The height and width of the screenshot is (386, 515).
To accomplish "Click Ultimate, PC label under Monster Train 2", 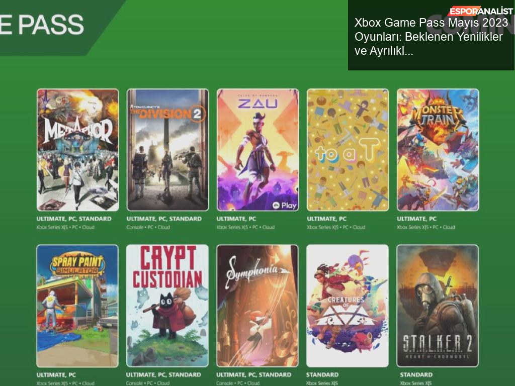I will click(416, 219).
